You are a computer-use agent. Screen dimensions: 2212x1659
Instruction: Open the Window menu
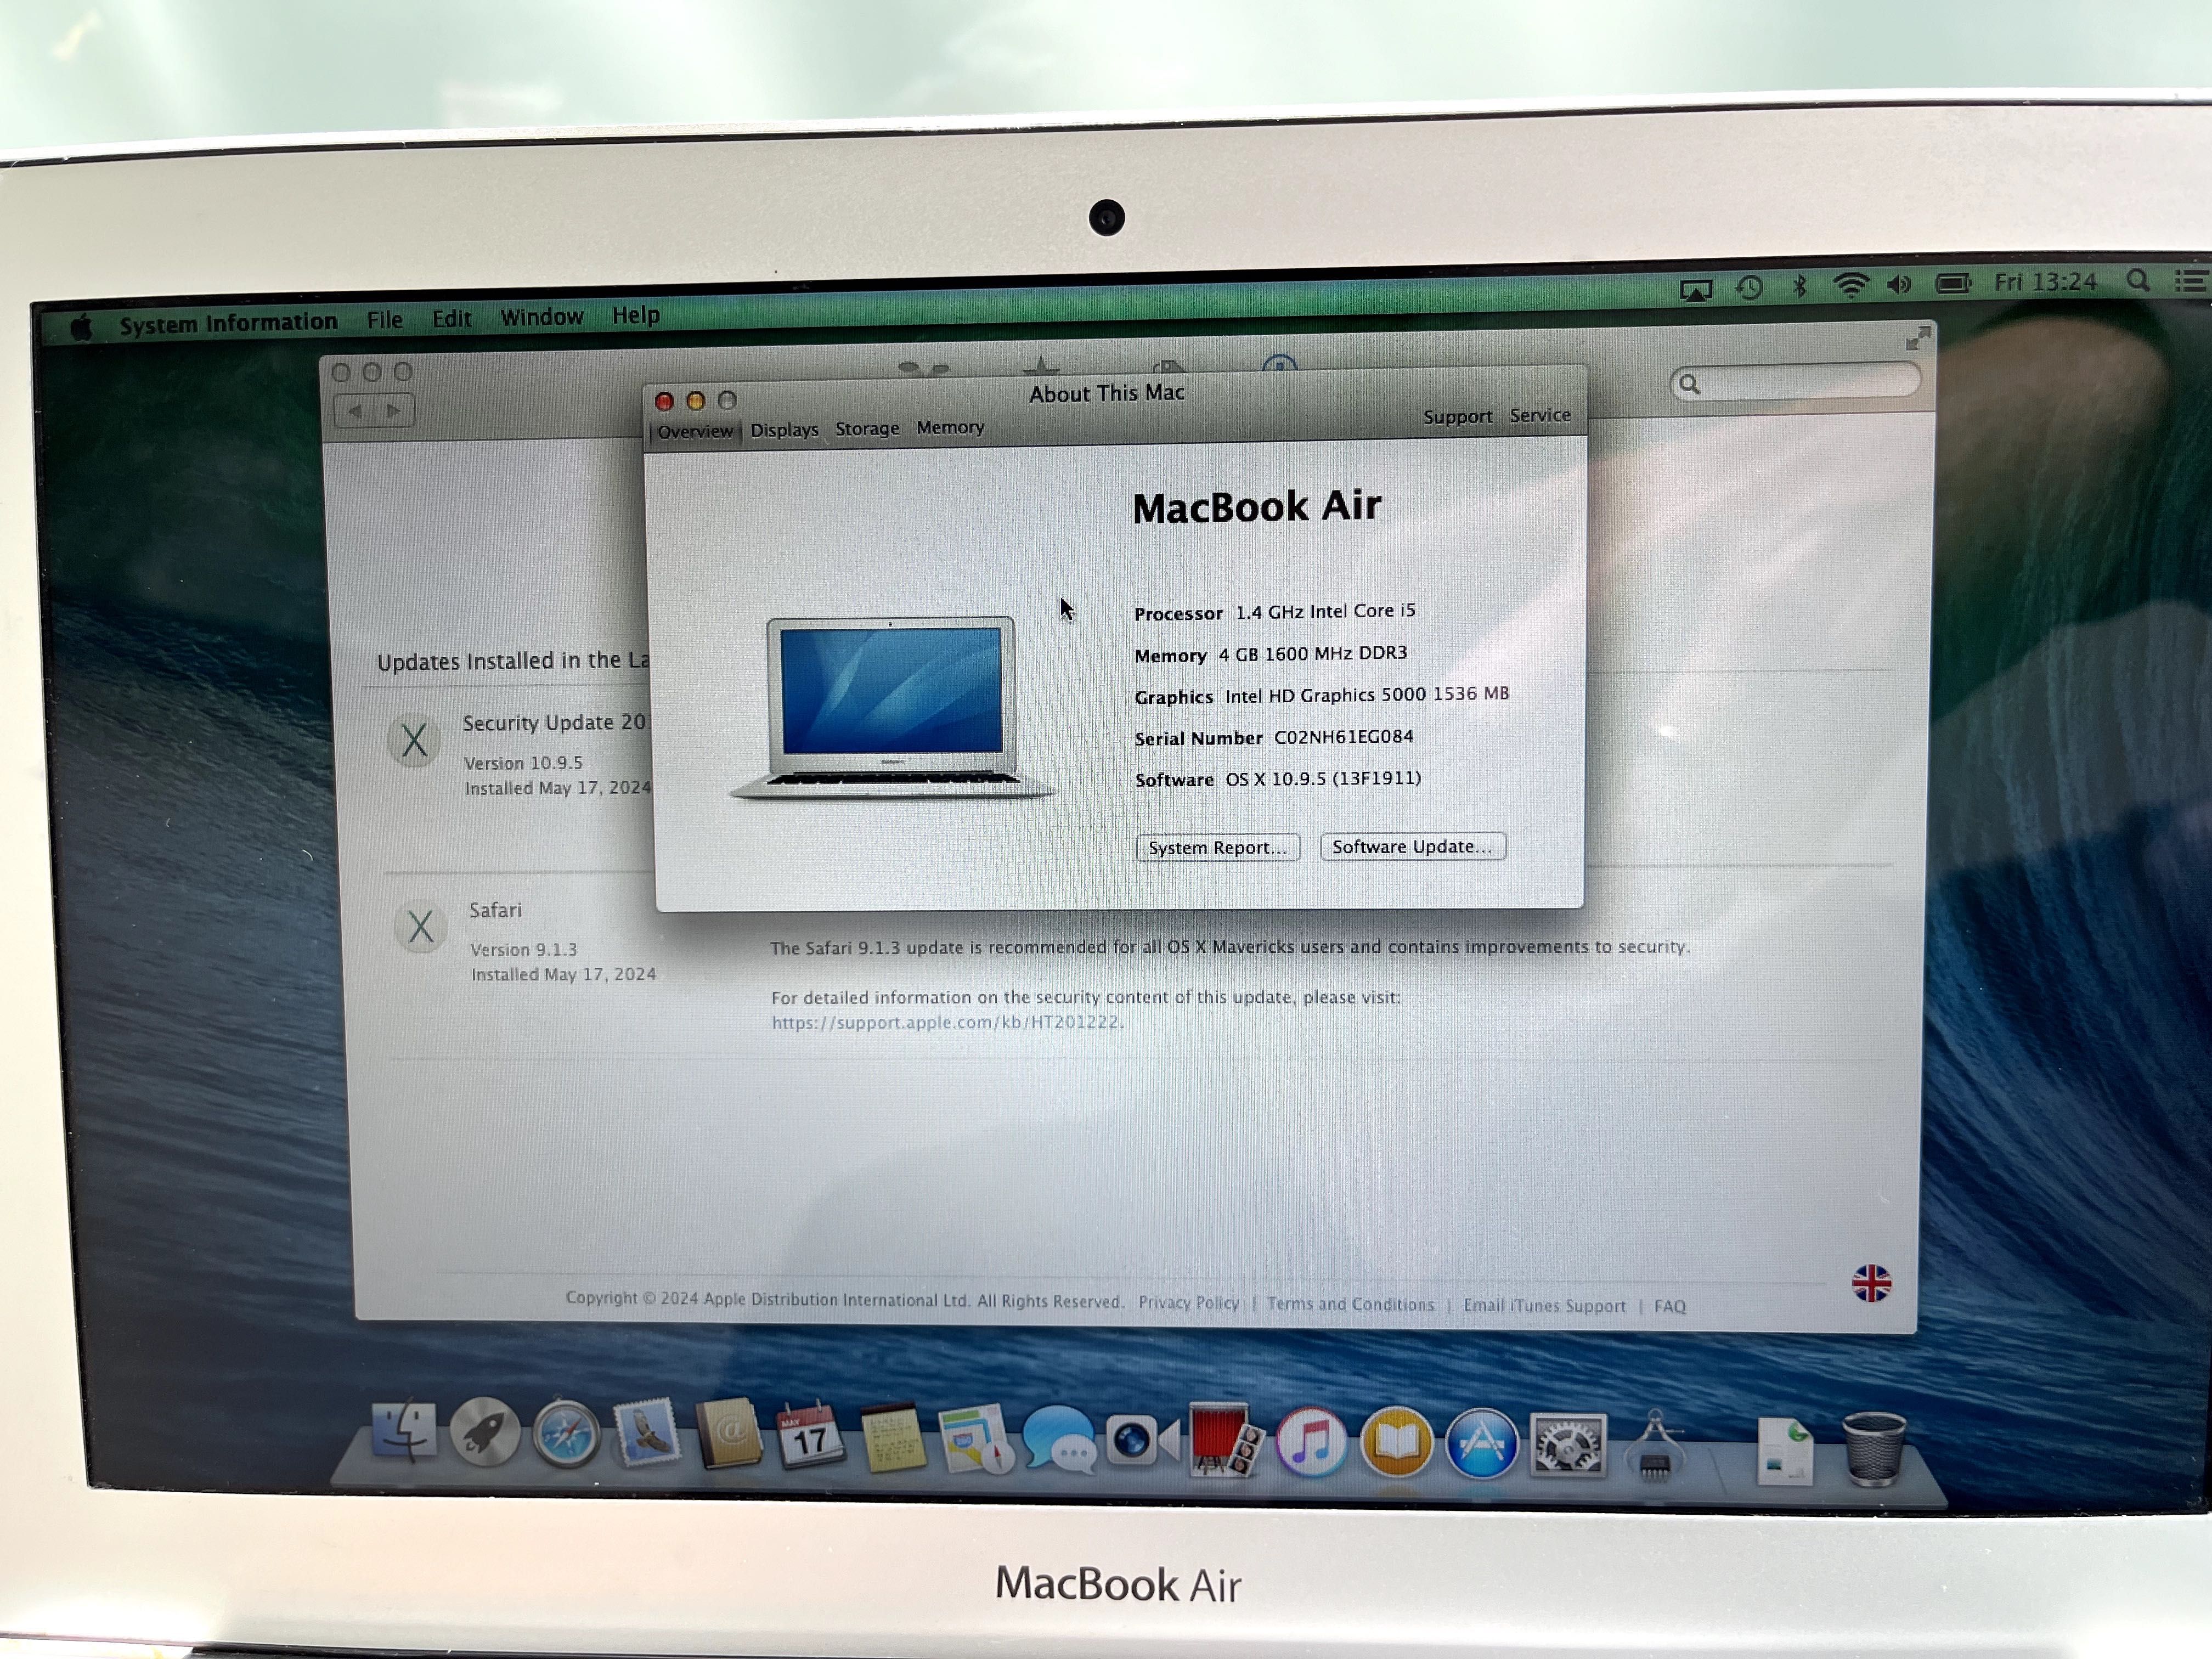(x=541, y=317)
